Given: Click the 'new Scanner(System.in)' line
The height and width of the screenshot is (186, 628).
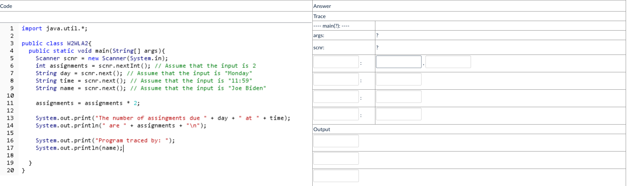Looking at the screenshot, I should click(102, 58).
